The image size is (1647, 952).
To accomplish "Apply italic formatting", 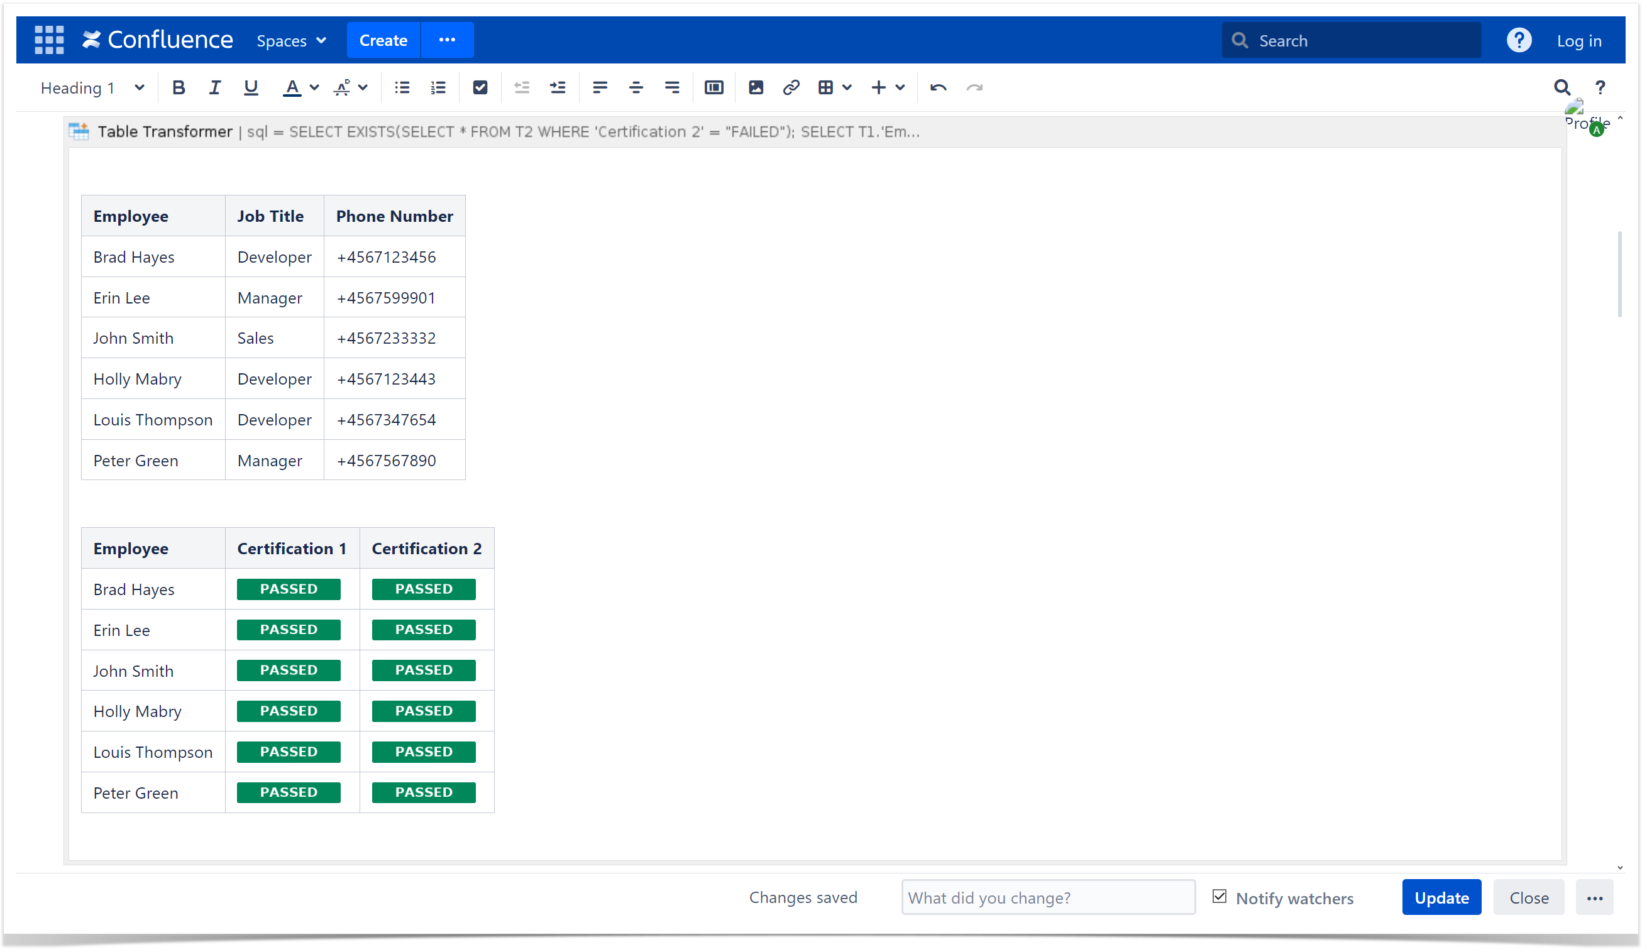I will 214,87.
